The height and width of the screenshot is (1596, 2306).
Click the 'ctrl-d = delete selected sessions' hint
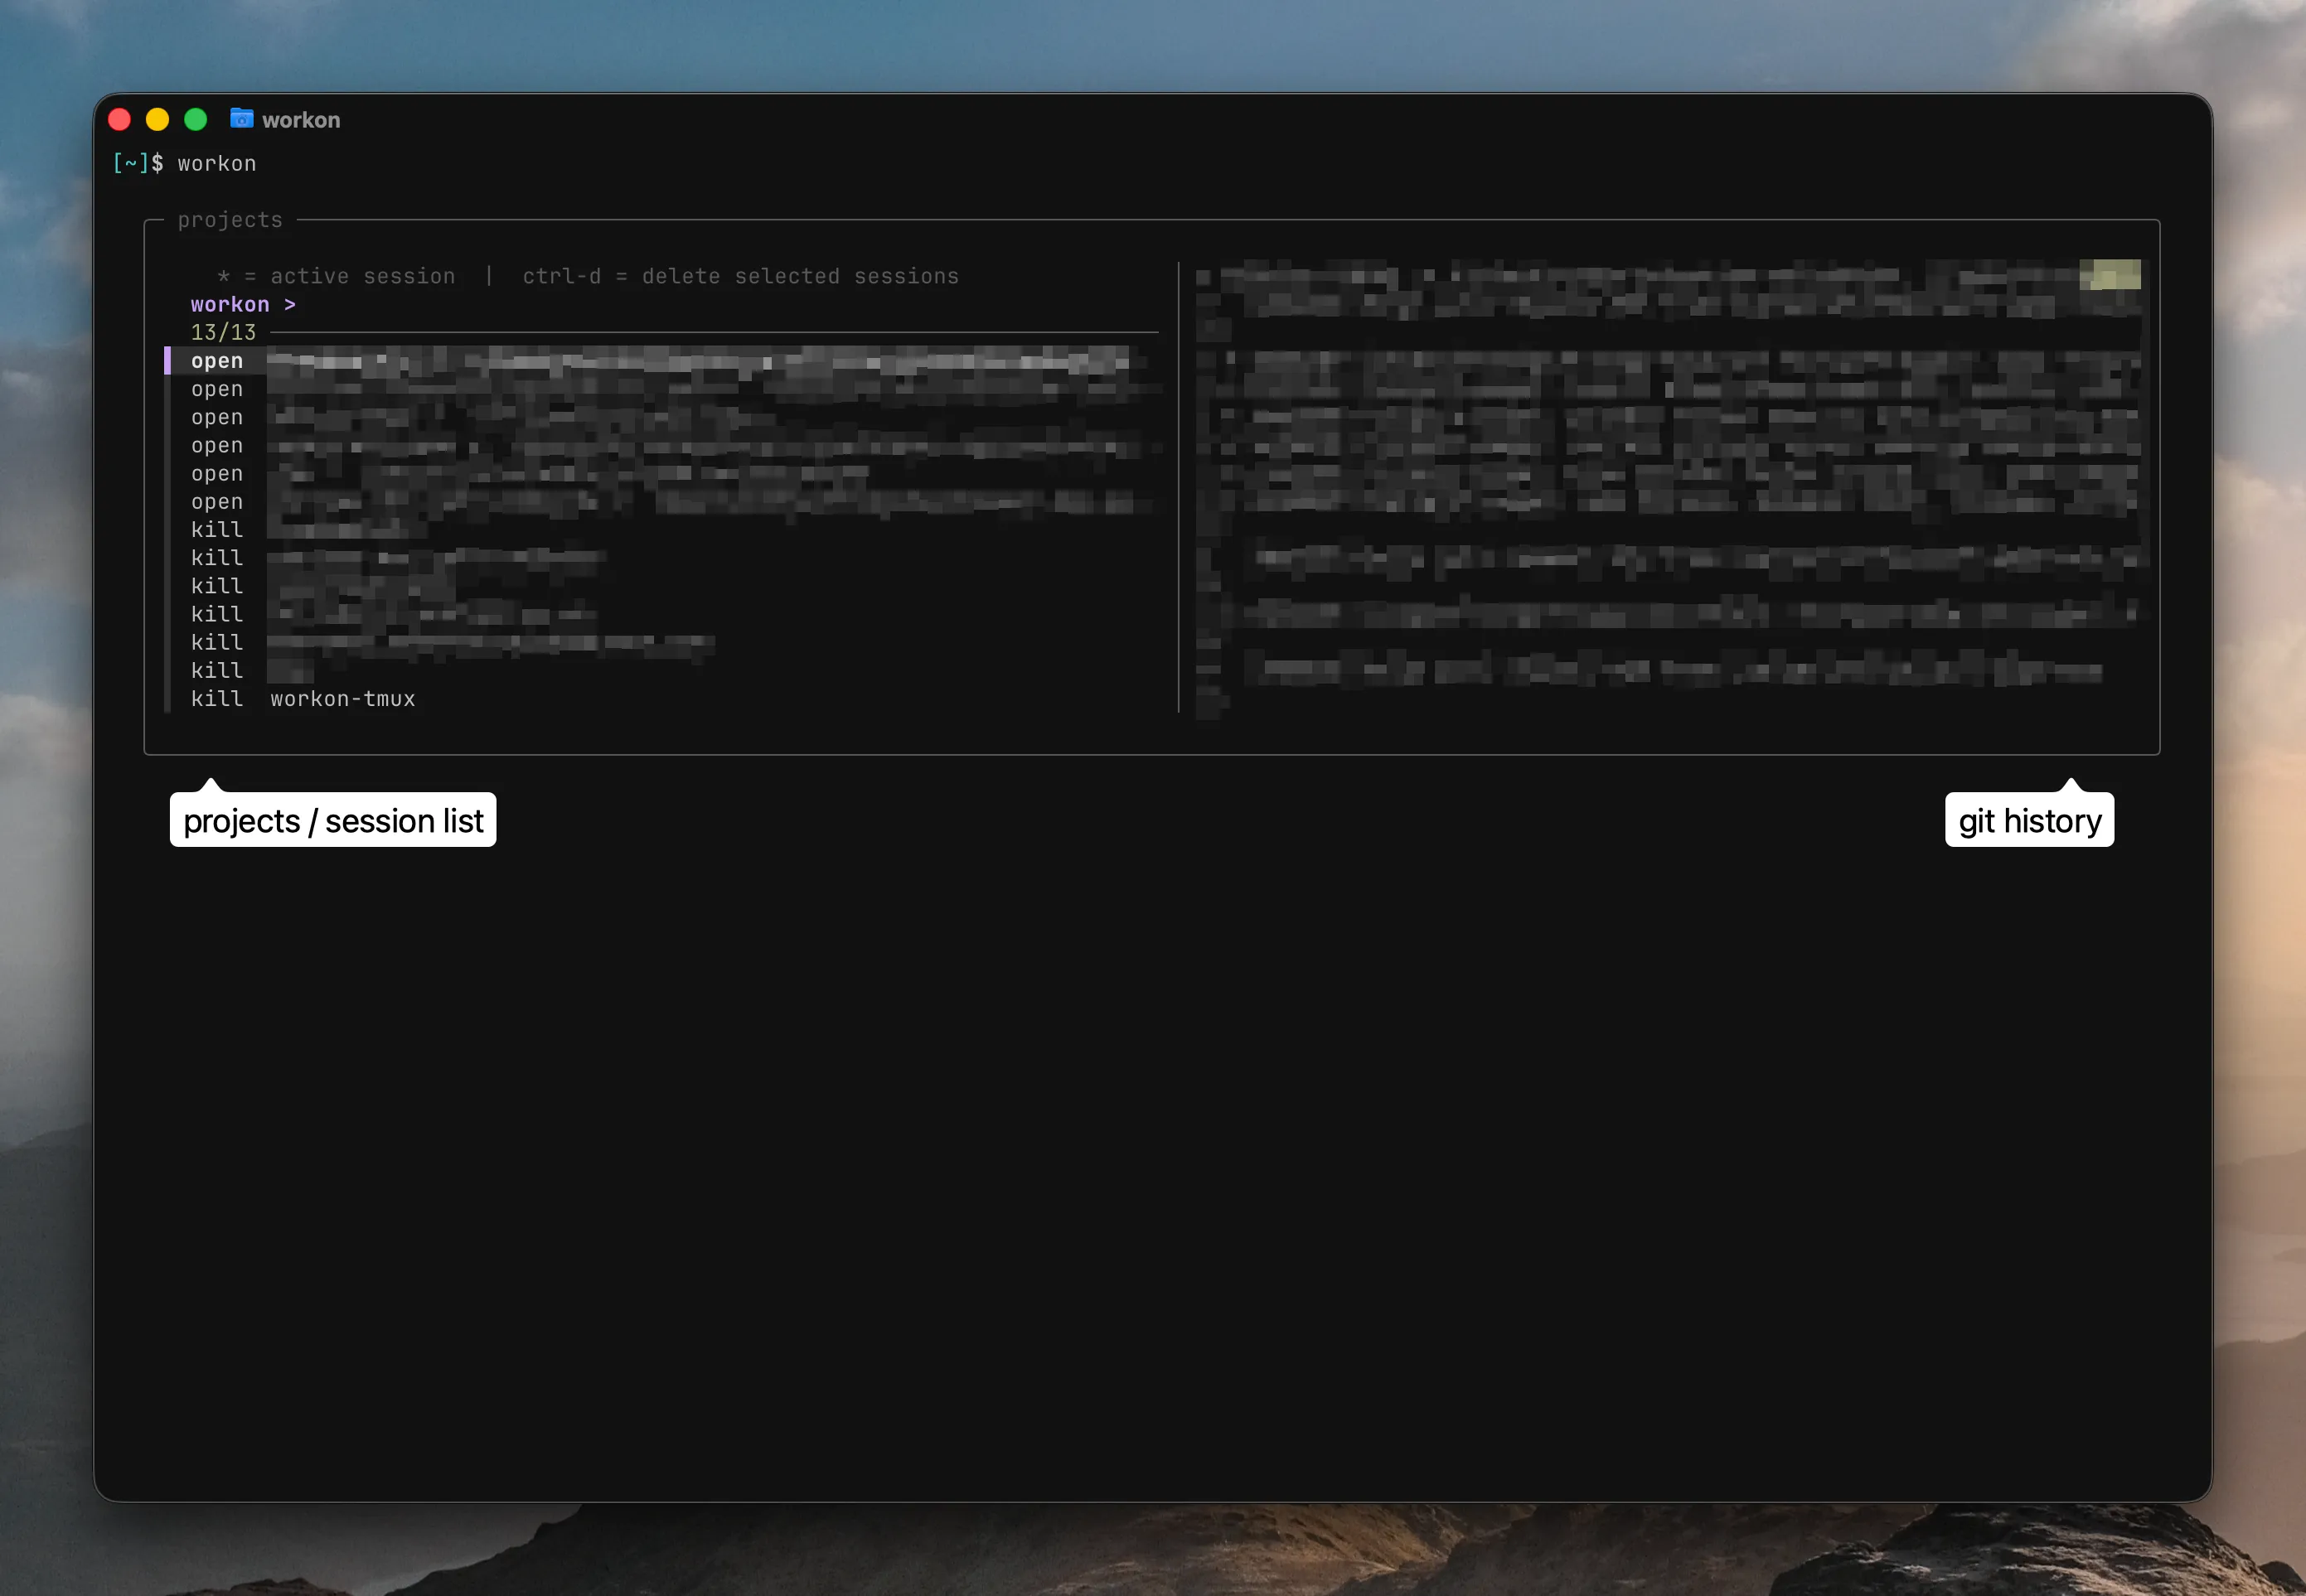pos(740,276)
